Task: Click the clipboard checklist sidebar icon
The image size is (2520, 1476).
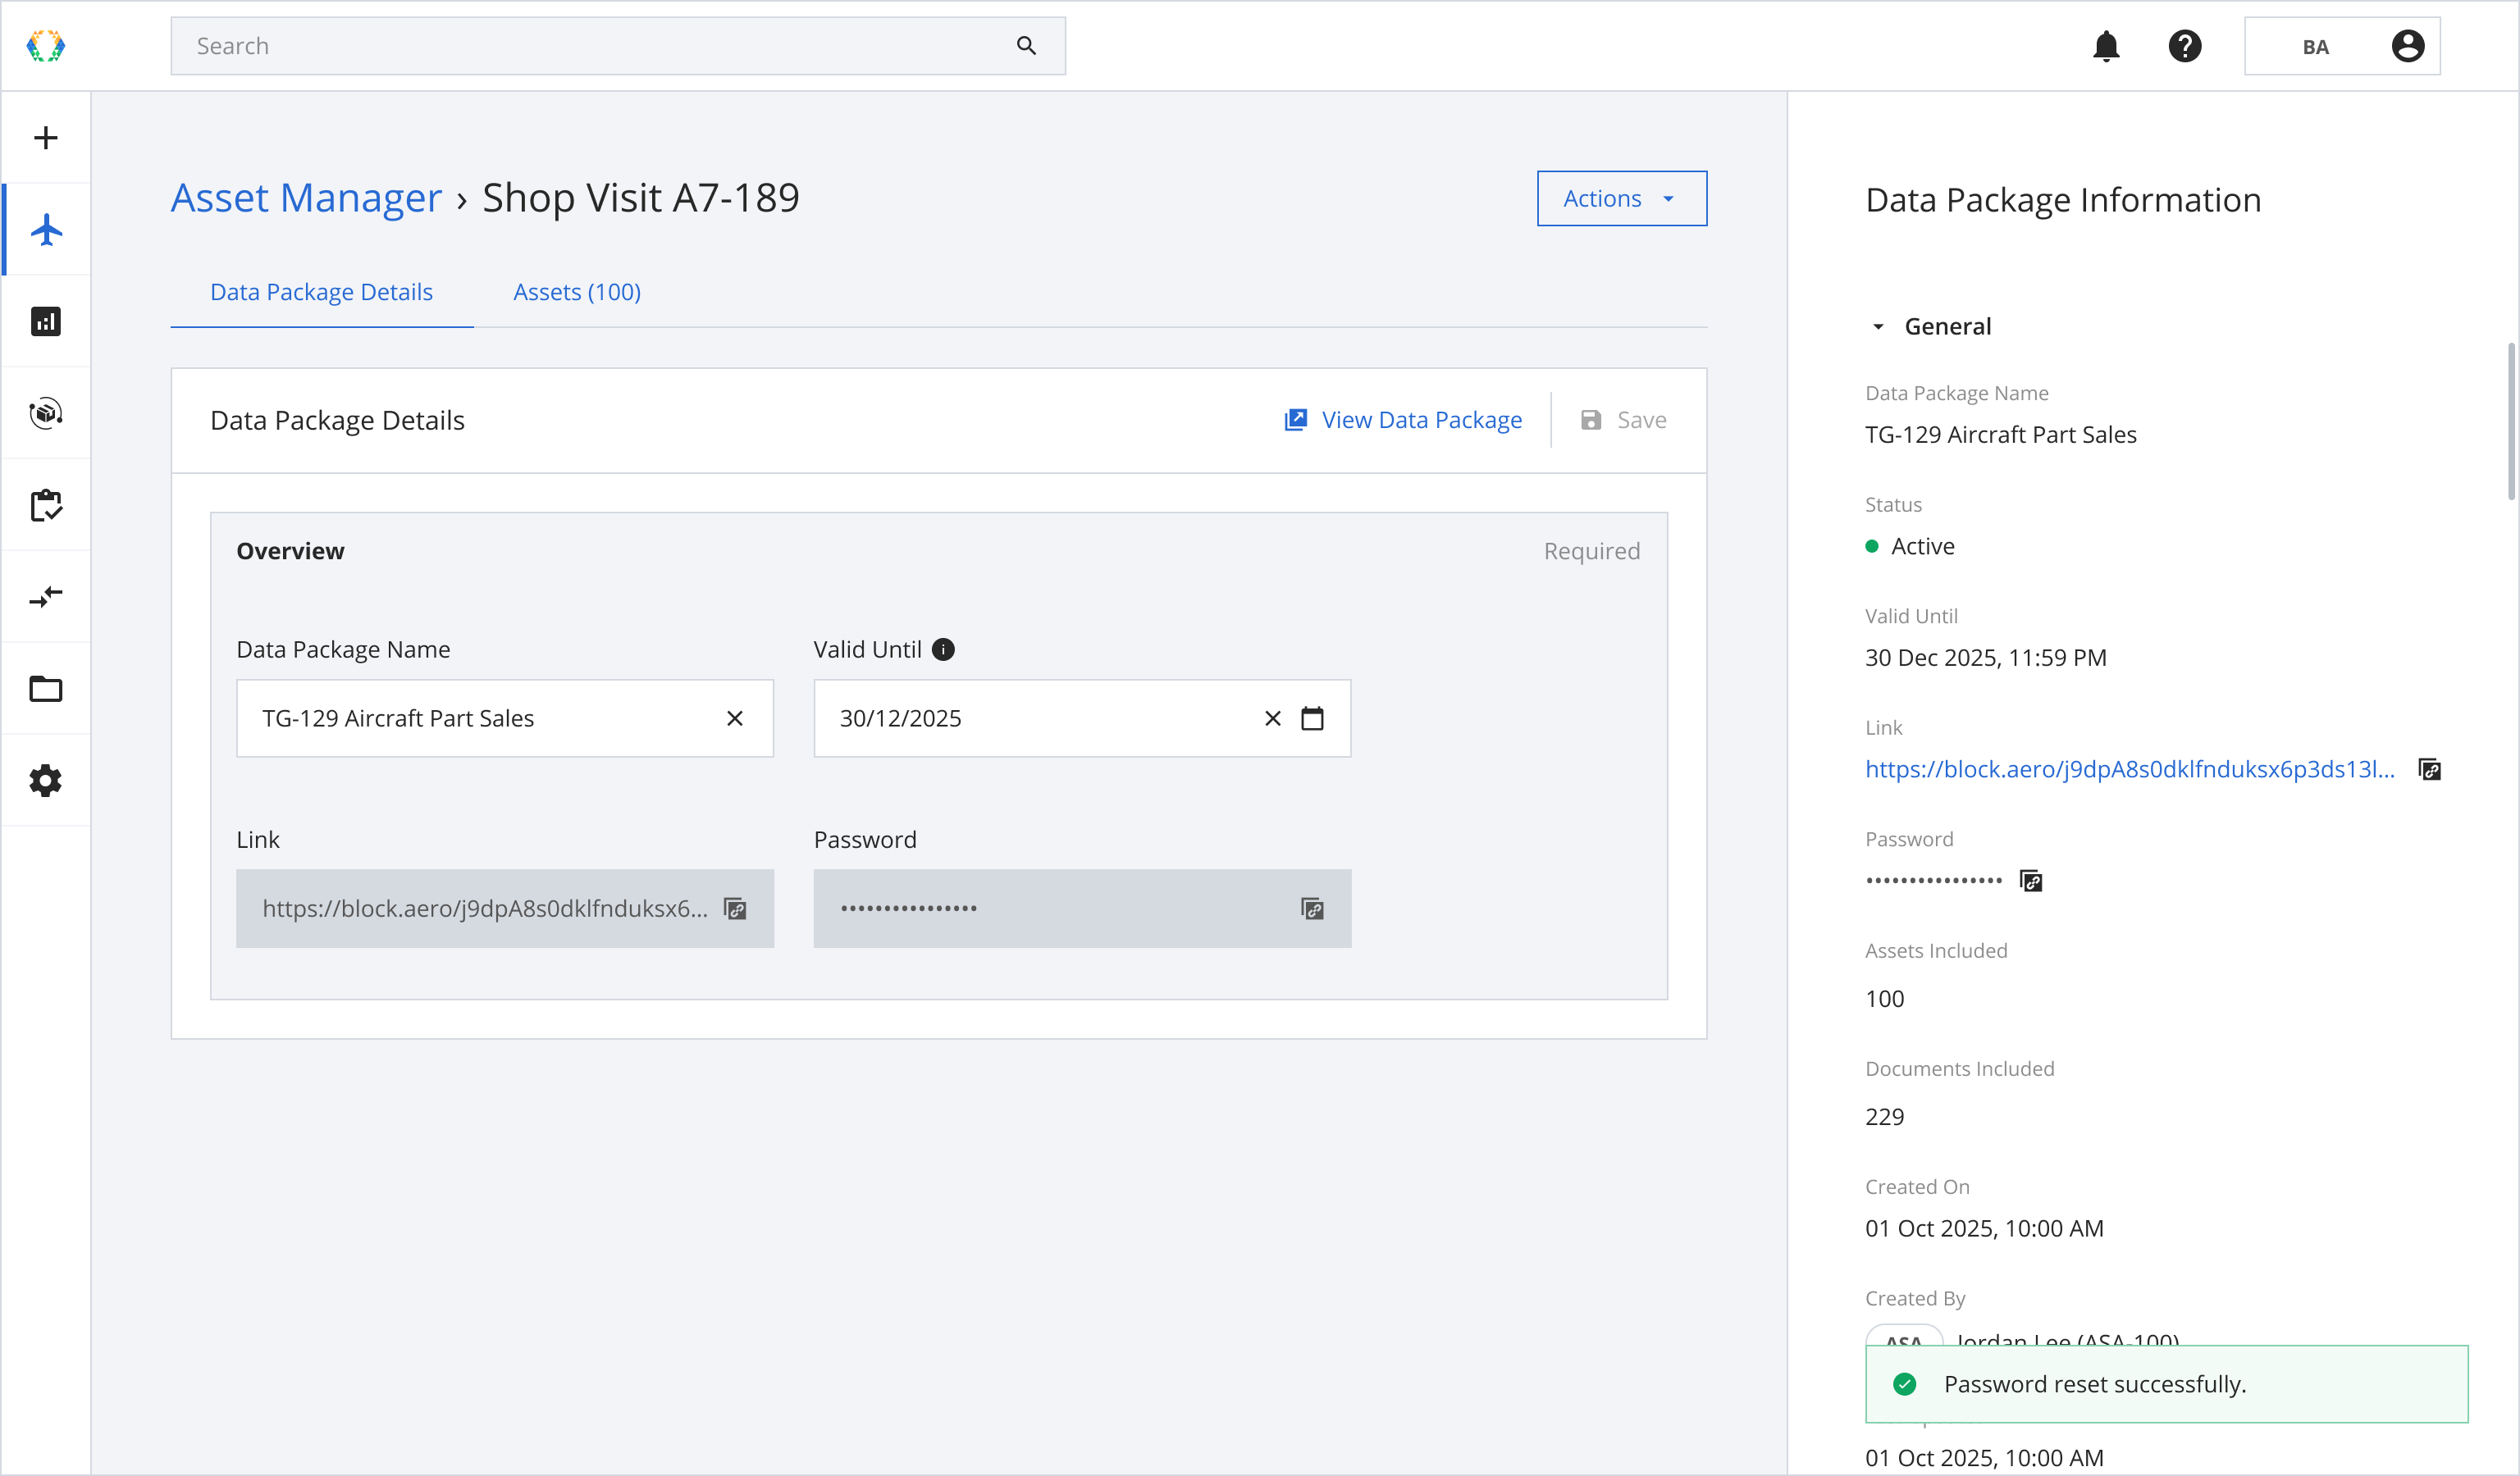Action: click(x=46, y=506)
